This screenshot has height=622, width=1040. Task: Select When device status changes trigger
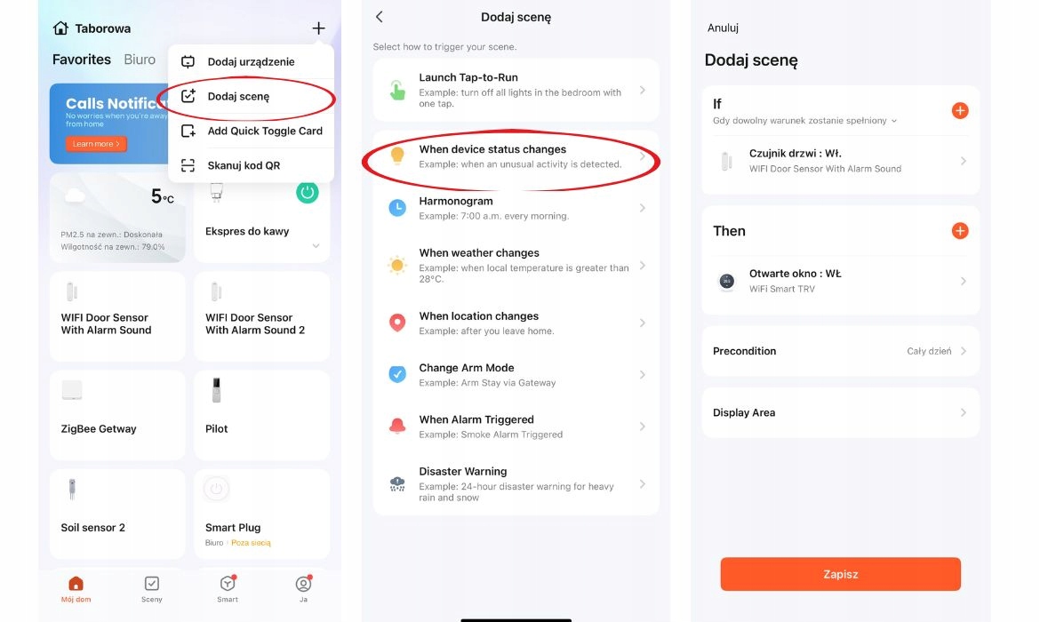tap(516, 156)
